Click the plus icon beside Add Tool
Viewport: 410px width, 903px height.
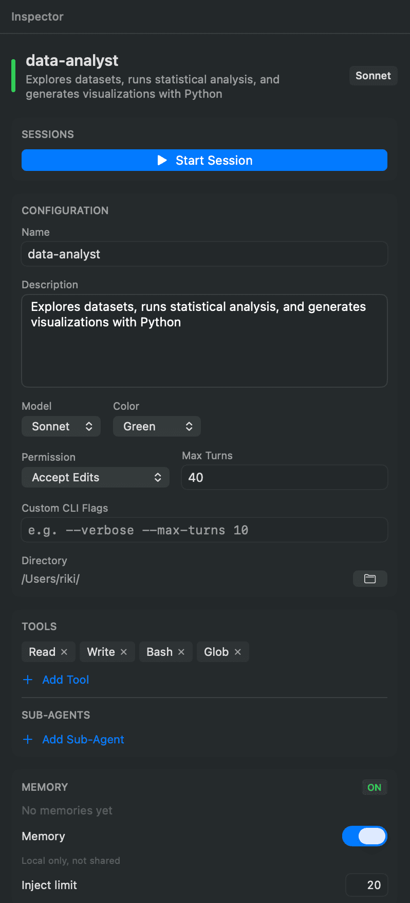pos(28,680)
